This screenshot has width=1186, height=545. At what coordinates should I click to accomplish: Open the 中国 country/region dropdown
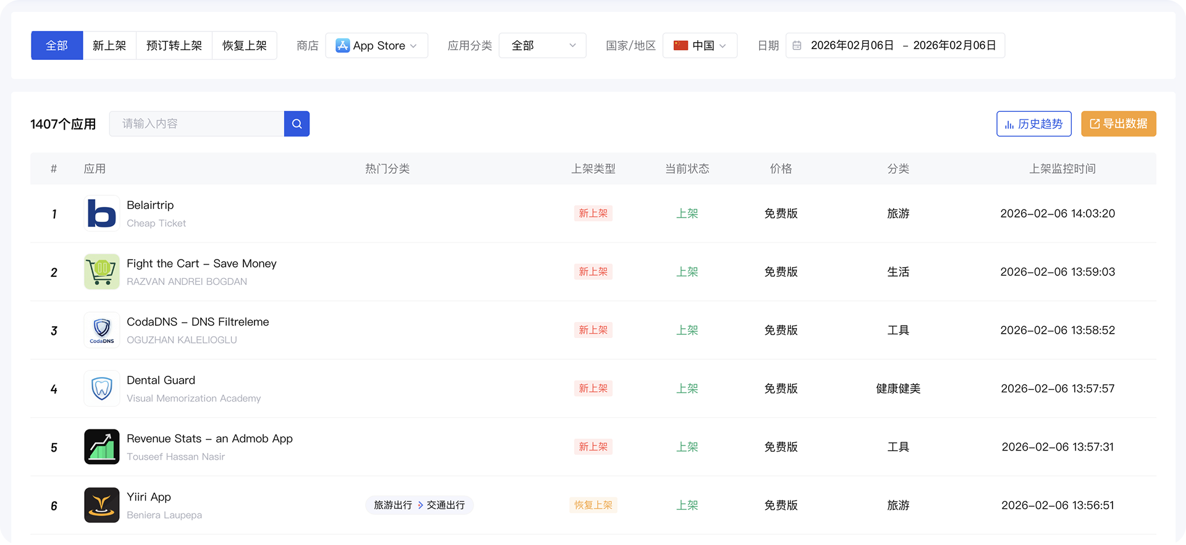pyautogui.click(x=699, y=46)
